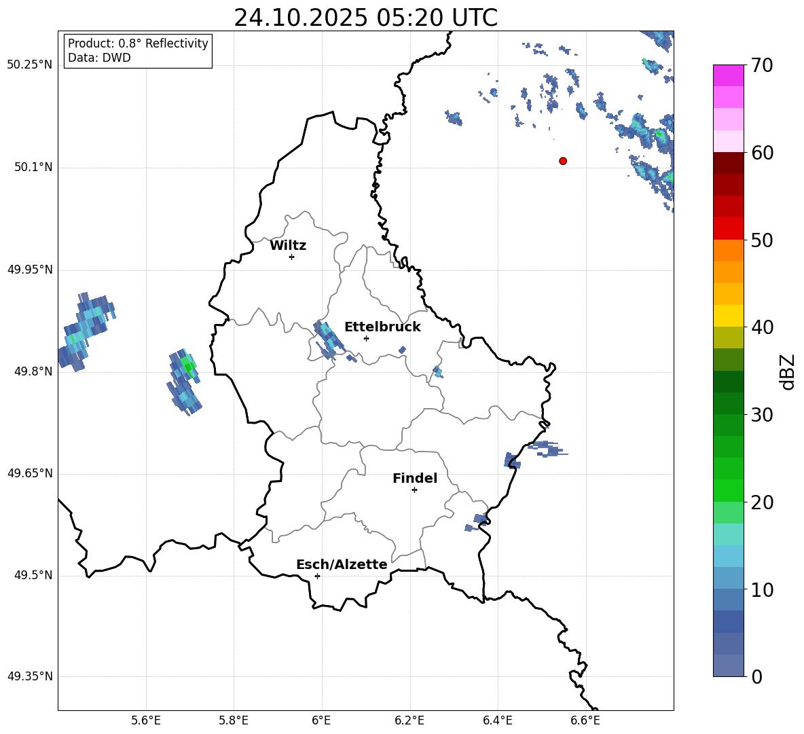The width and height of the screenshot is (804, 734).
Task: Click the longitude label 5.6°E
Action: 146,720
